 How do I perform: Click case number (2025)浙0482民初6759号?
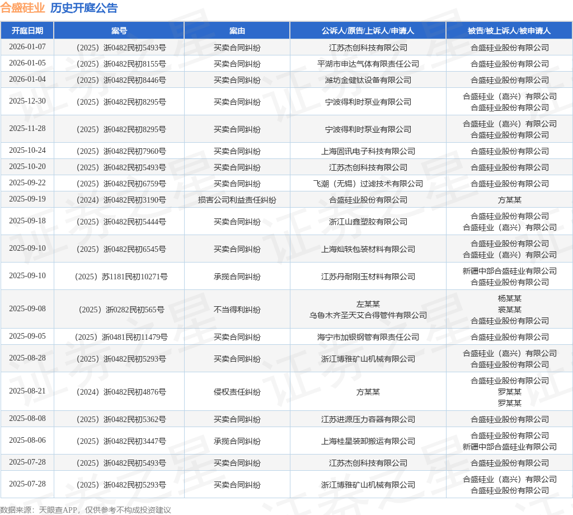121,184
